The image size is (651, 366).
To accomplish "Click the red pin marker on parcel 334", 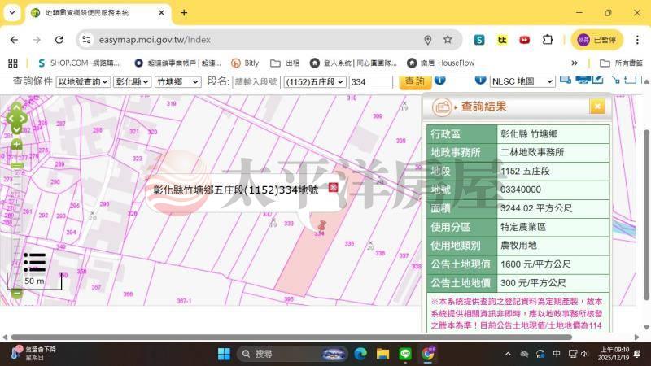I will pos(322,224).
